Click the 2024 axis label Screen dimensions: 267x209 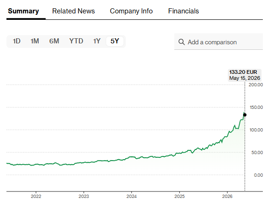(x=131, y=197)
